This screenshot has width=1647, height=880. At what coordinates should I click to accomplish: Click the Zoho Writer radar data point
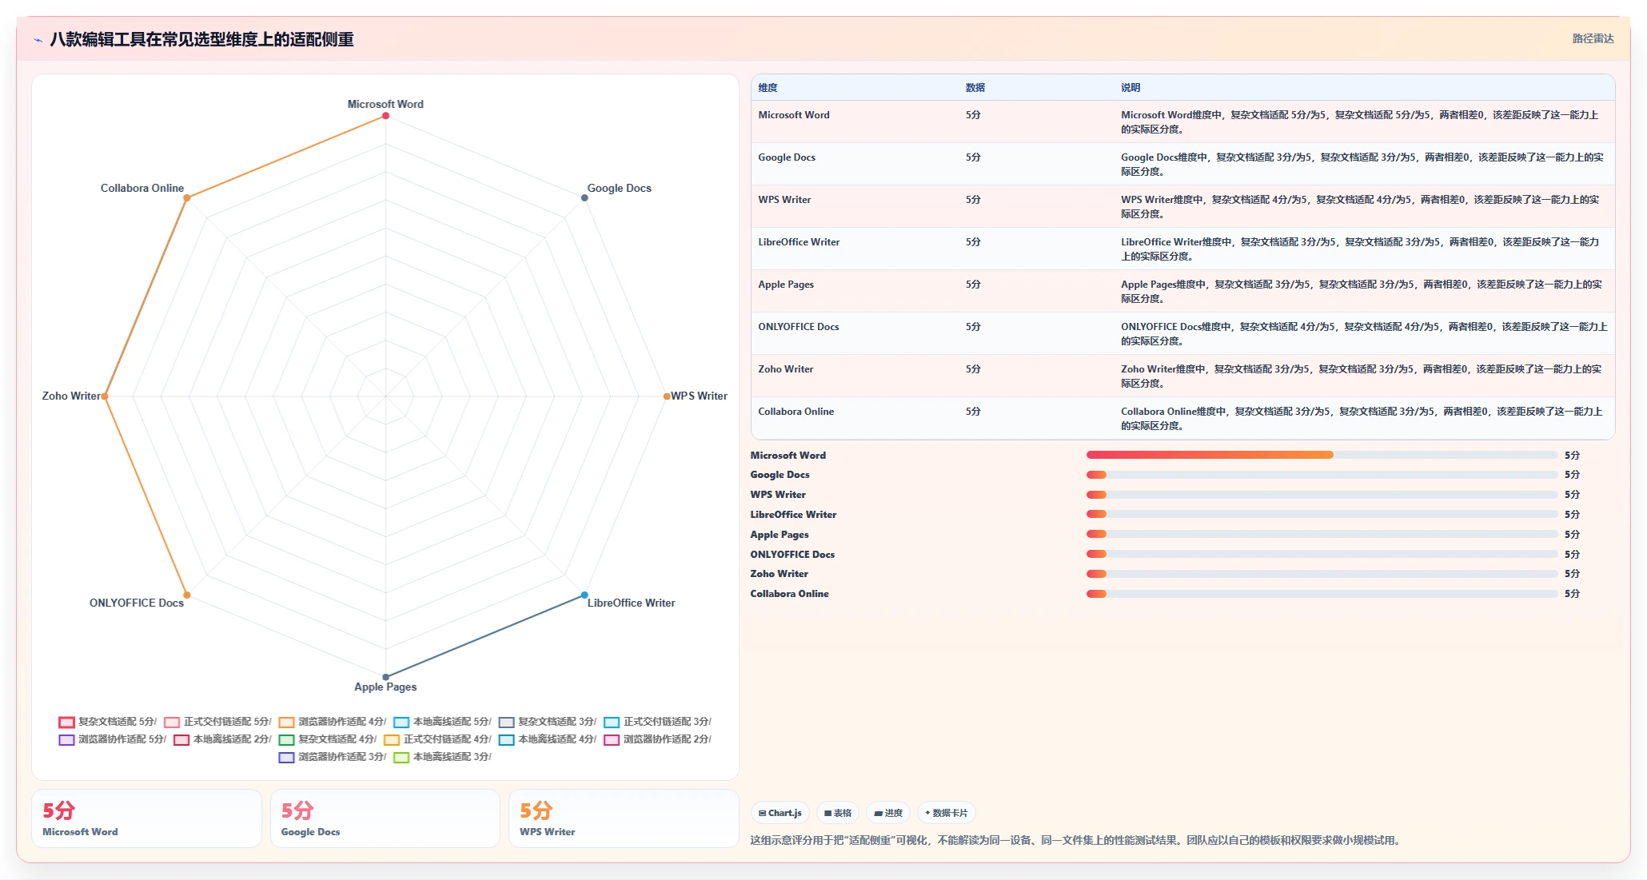(105, 396)
